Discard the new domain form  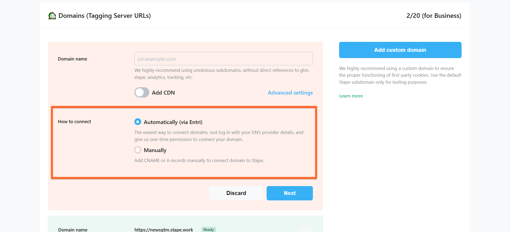(236, 193)
